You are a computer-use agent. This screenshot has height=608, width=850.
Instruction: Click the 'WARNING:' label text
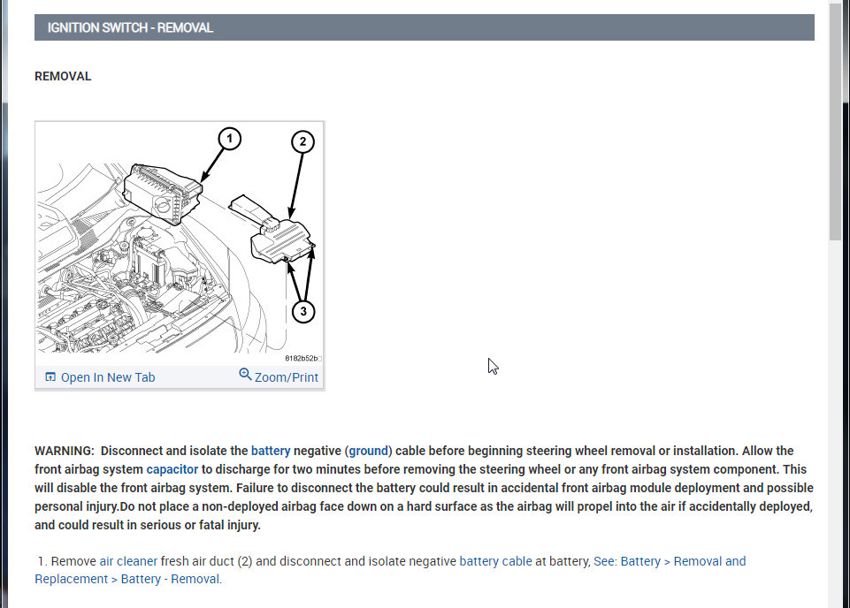tap(65, 451)
